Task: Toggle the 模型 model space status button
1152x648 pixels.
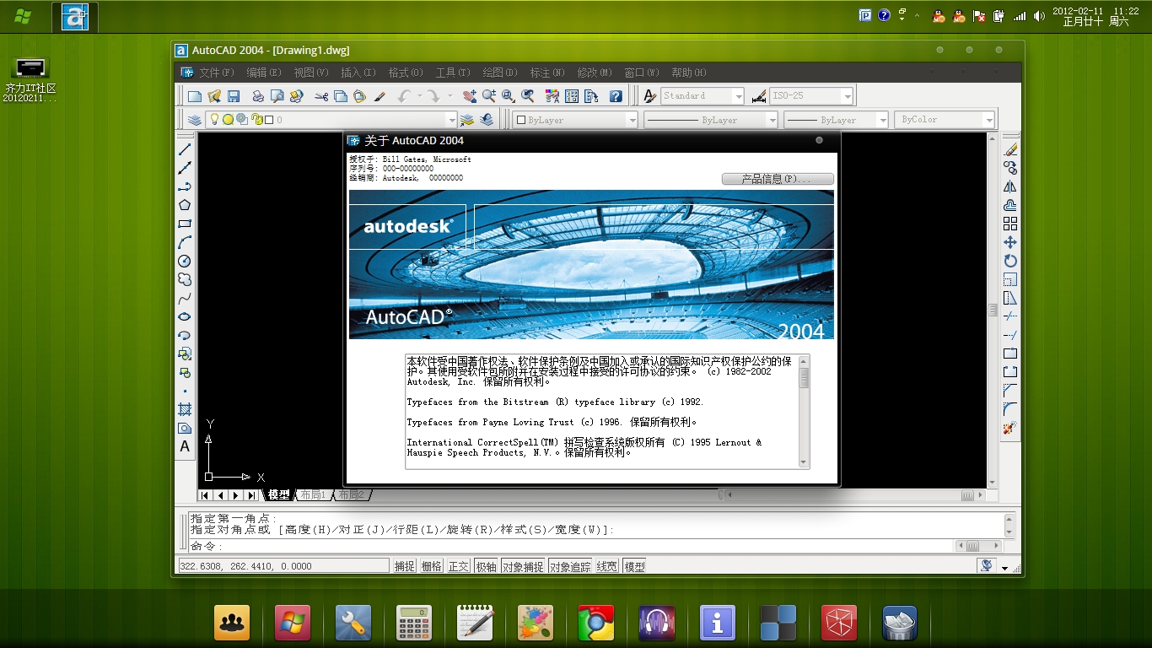Action: pos(634,567)
